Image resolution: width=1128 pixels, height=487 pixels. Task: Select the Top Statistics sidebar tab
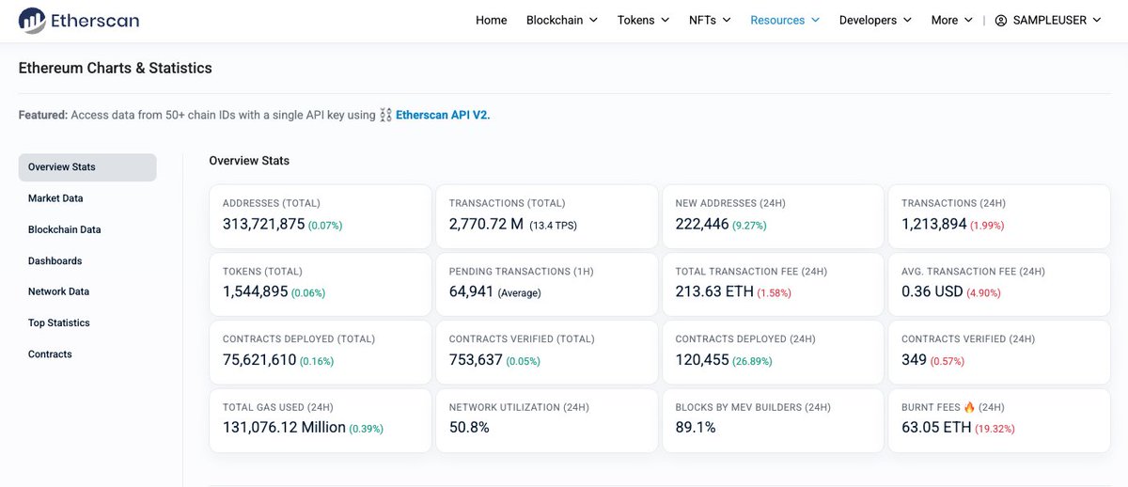pyautogui.click(x=87, y=322)
